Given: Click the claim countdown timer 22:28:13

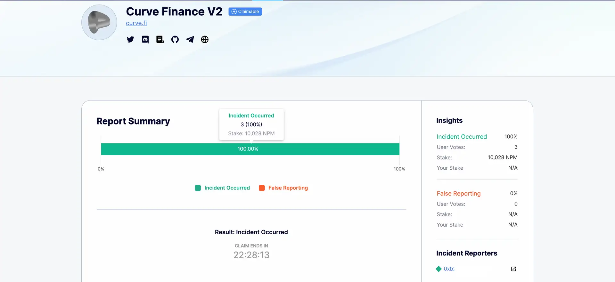Looking at the screenshot, I should point(251,255).
